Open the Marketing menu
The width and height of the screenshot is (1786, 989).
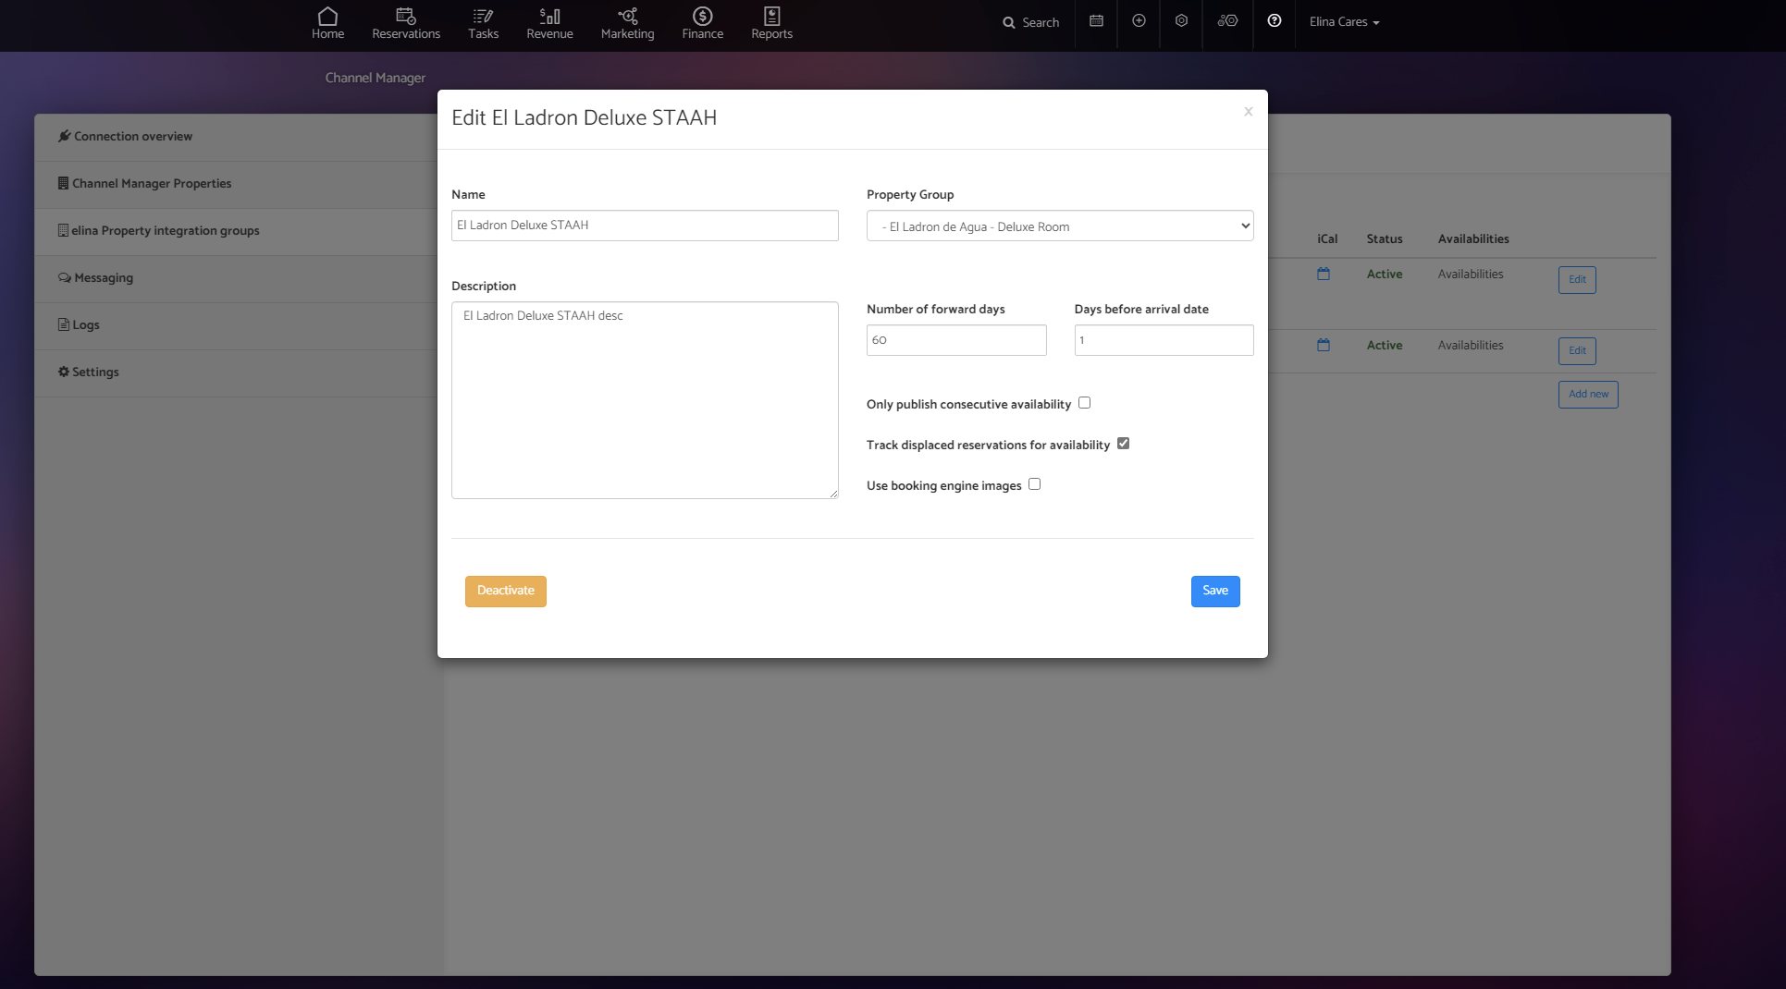tap(627, 24)
